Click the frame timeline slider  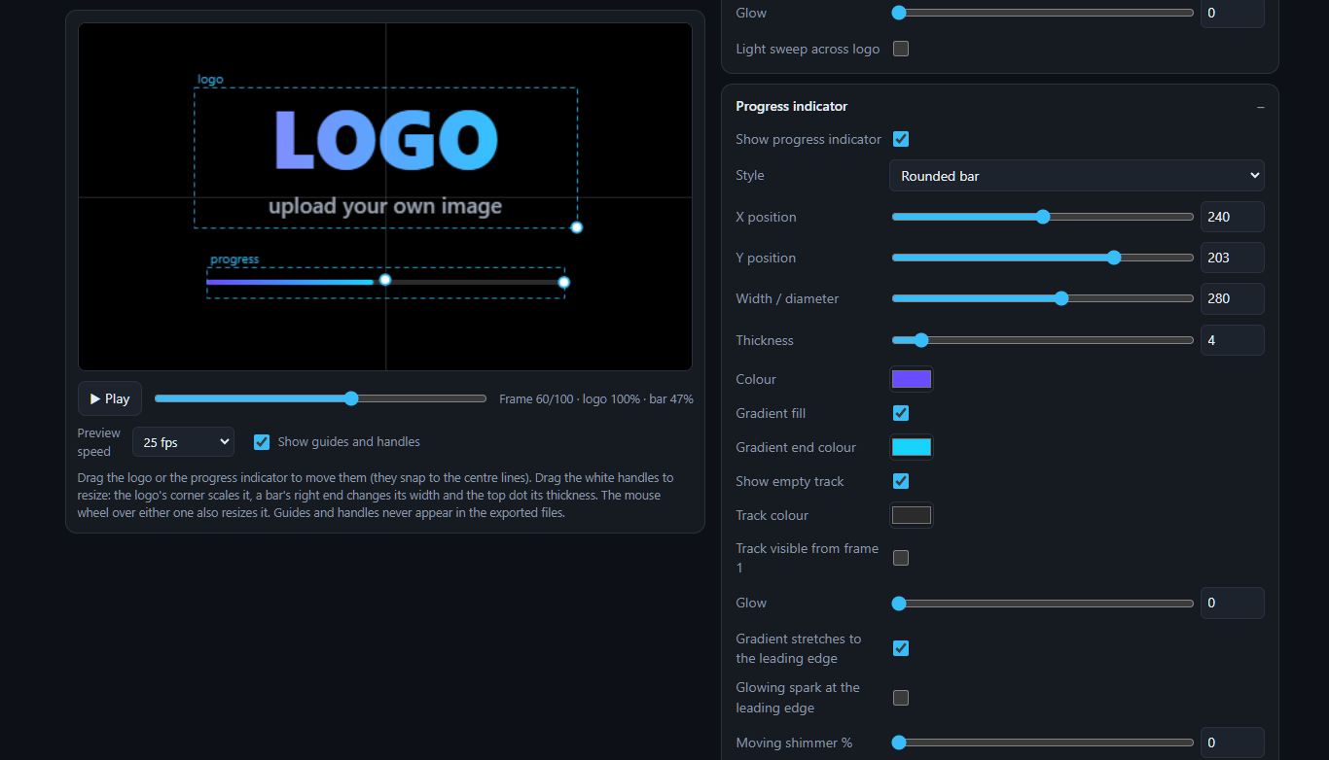click(320, 398)
